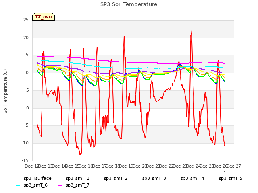Click the y-axis tick label 15
The height and width of the screenshot is (193, 258).
[26, 55]
